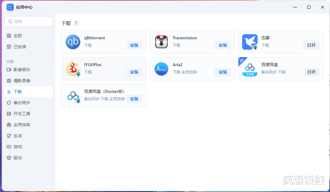Click the 已安装 installed icon in sidebar
The height and width of the screenshot is (192, 330).
(9, 47)
